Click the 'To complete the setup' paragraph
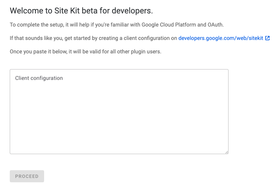This screenshot has width=279, height=188. click(x=117, y=25)
